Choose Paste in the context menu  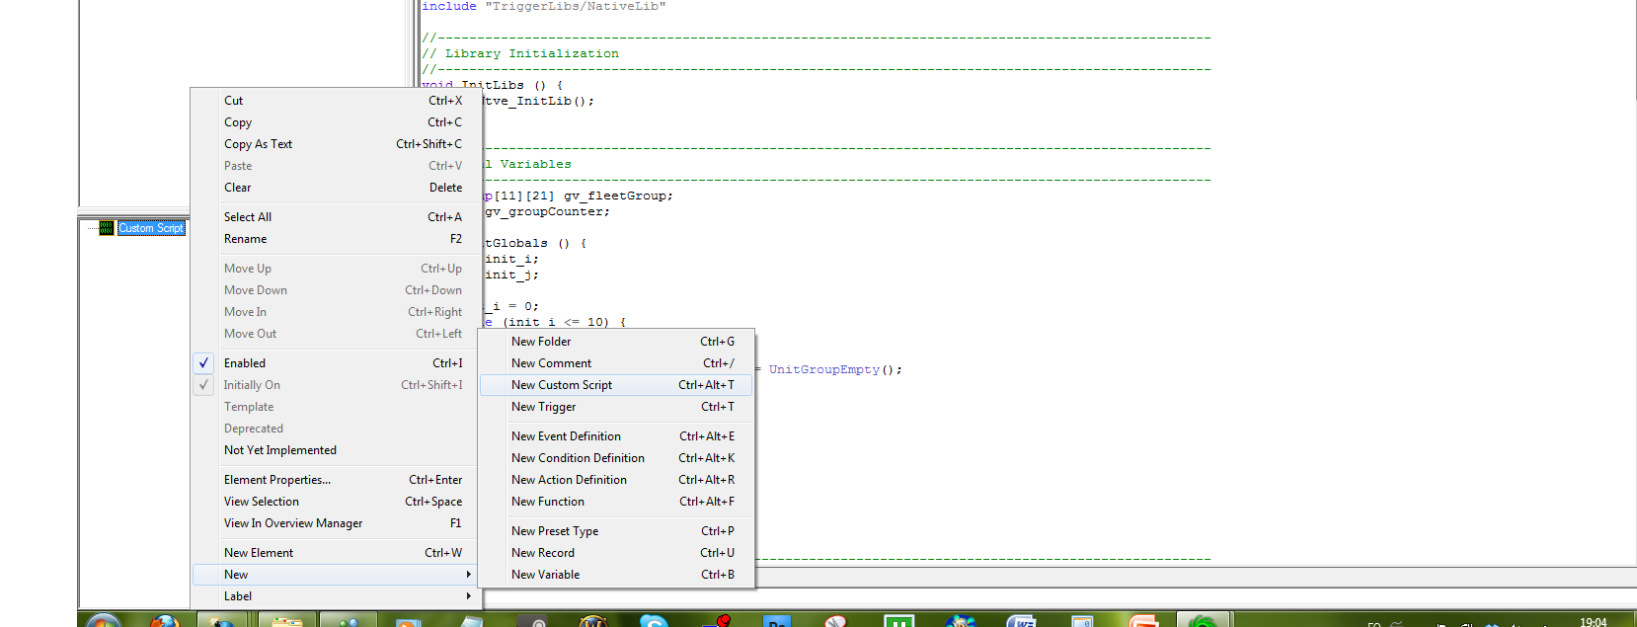[x=336, y=166]
